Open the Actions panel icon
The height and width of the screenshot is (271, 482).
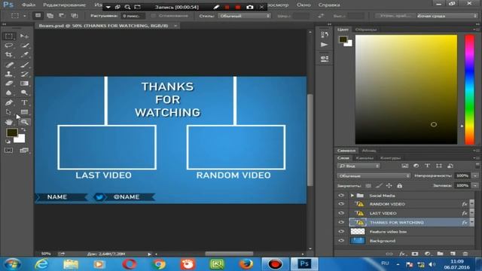point(325,45)
